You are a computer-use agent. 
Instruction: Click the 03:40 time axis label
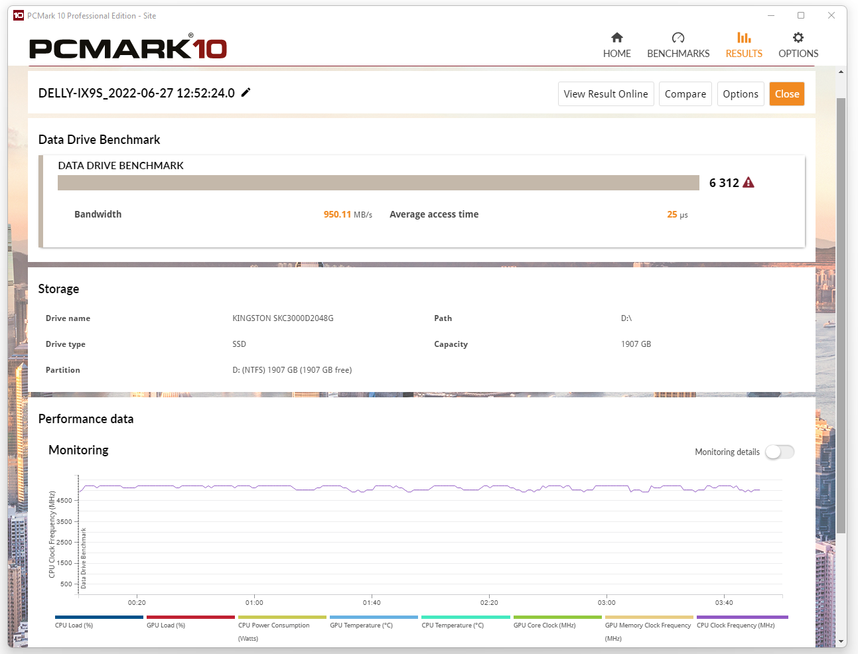tap(724, 602)
